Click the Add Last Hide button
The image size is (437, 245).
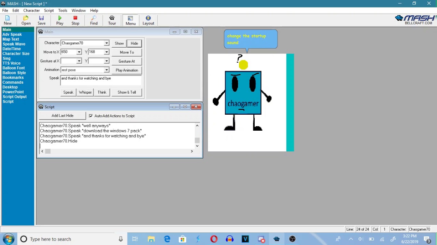click(x=62, y=116)
